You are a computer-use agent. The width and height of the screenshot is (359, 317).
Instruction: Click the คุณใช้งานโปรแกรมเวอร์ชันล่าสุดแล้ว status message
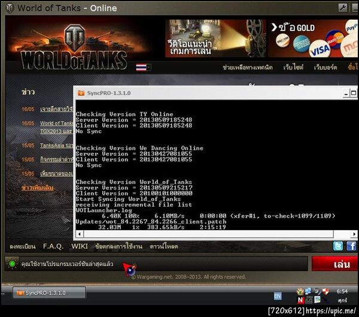tap(67, 264)
